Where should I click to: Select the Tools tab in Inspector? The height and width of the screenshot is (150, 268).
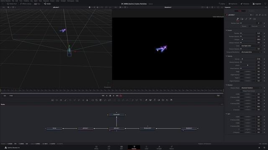240,11
